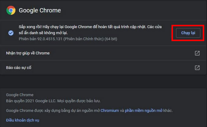This screenshot has width=207, height=127.
Task: Click the Chạy lại relaunch button
Action: tap(188, 33)
